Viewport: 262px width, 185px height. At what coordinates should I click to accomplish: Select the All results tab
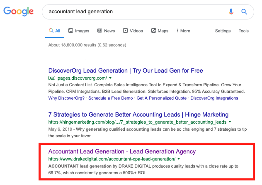[55, 31]
